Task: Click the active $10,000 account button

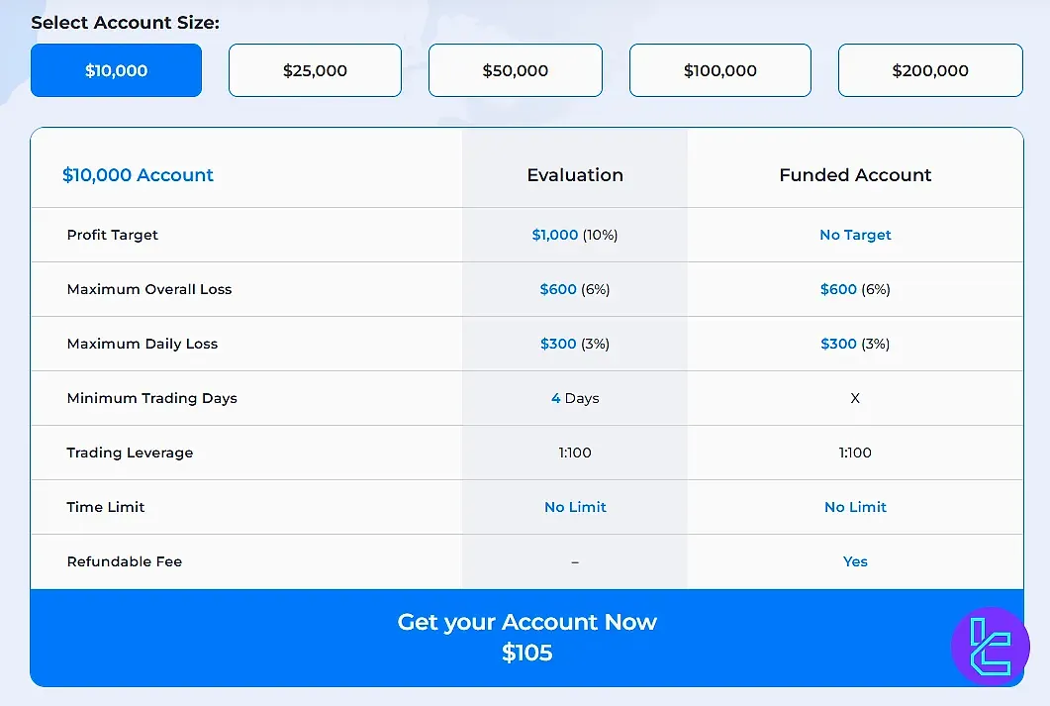Action: pos(116,70)
